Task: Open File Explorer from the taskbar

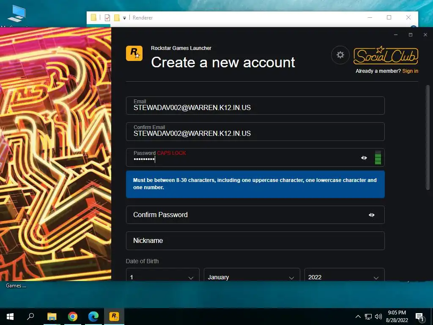Action: tap(52, 317)
